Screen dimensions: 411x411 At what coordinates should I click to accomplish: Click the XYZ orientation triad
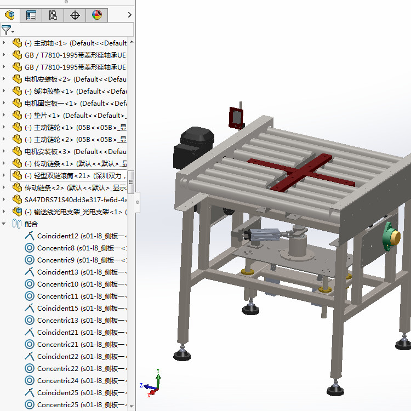[151, 384]
